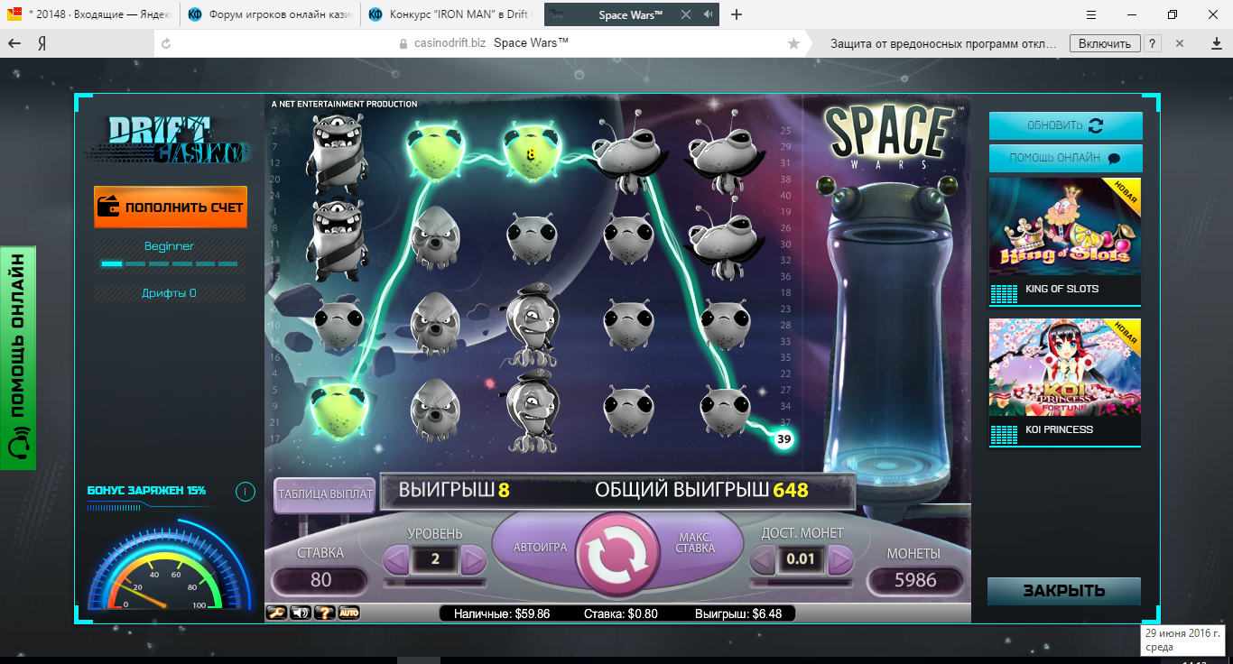1233x664 pixels.
Task: Click Дрифты 0 label
Action: [170, 293]
